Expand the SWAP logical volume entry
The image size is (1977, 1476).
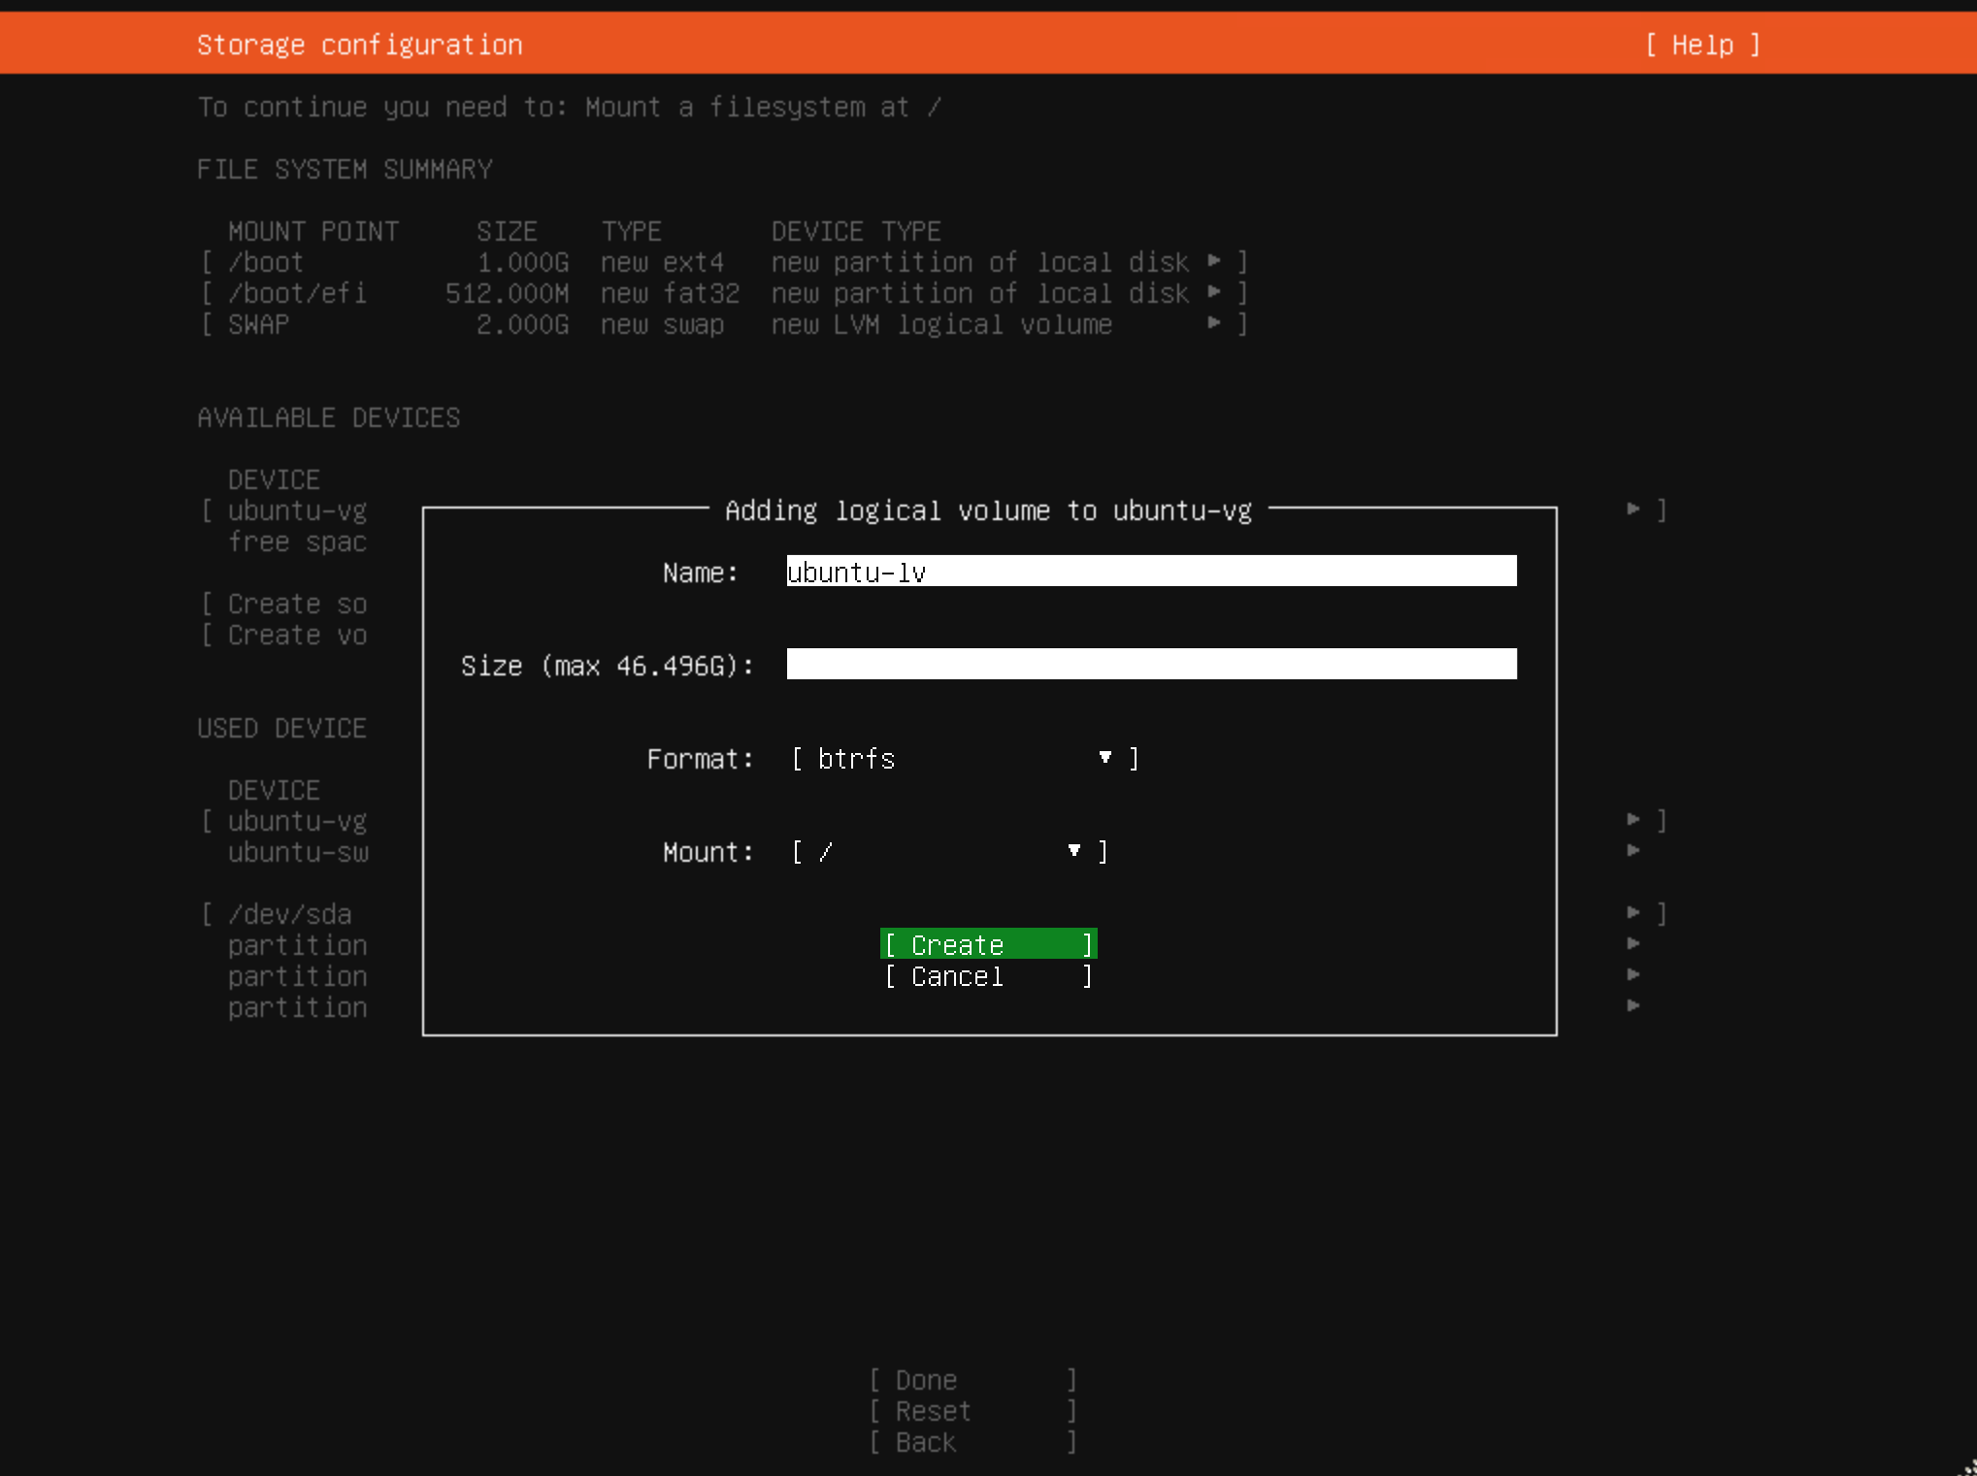[1215, 324]
